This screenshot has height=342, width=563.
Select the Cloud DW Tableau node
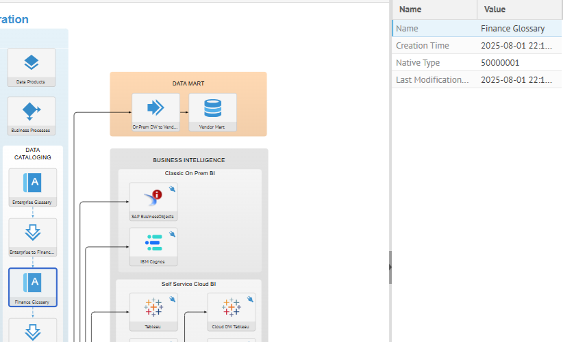coord(231,308)
